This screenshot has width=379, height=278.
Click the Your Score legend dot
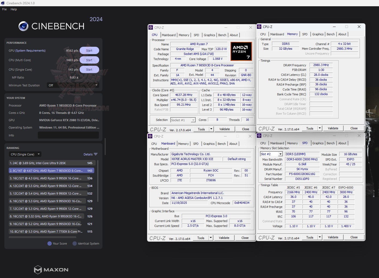[50, 243]
